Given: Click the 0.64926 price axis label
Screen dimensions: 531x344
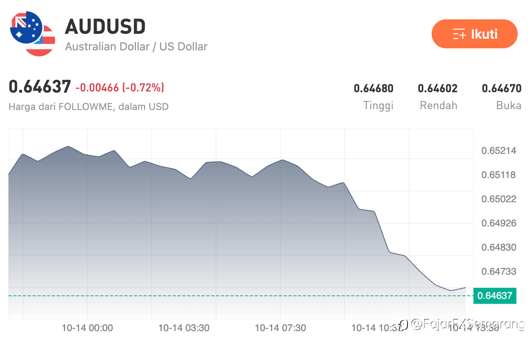Looking at the screenshot, I should tap(499, 223).
